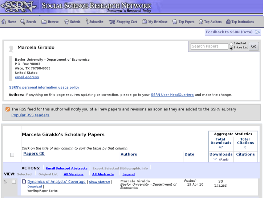Select the 'Selected' radio button
Image resolution: width=264 pixels, height=198 pixels.
[x=231, y=44]
